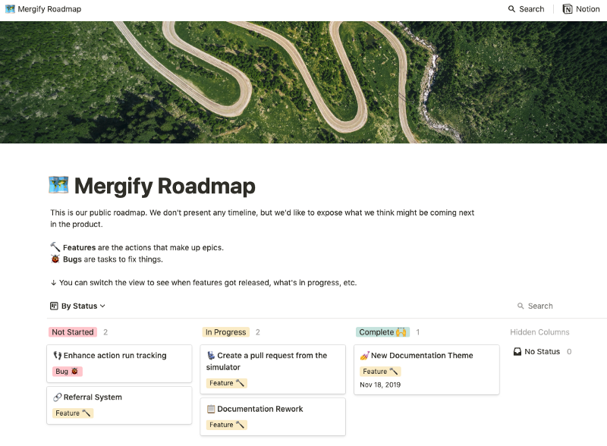The image size is (607, 446).
Task: Open Create a pull request from simulator card
Action: click(273, 369)
